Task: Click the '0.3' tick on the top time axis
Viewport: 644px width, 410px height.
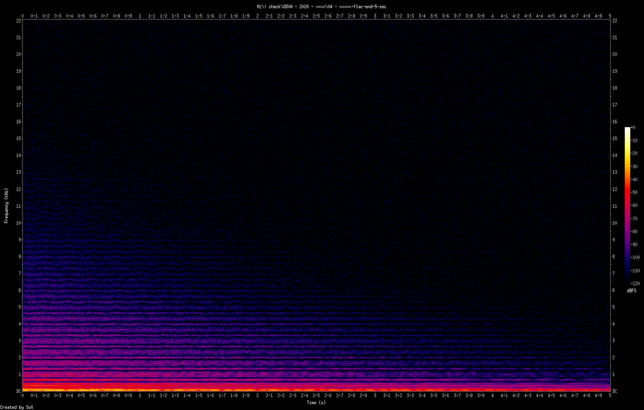Action: [57, 16]
